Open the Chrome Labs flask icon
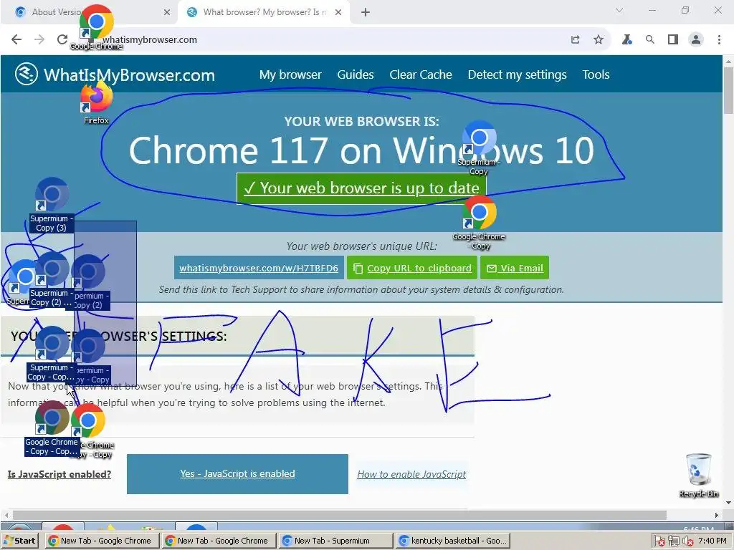The height and width of the screenshot is (550, 734). click(x=626, y=40)
